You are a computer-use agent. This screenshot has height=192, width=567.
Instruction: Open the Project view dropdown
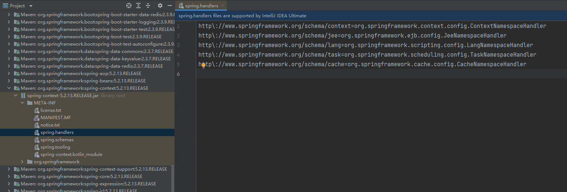(31, 6)
